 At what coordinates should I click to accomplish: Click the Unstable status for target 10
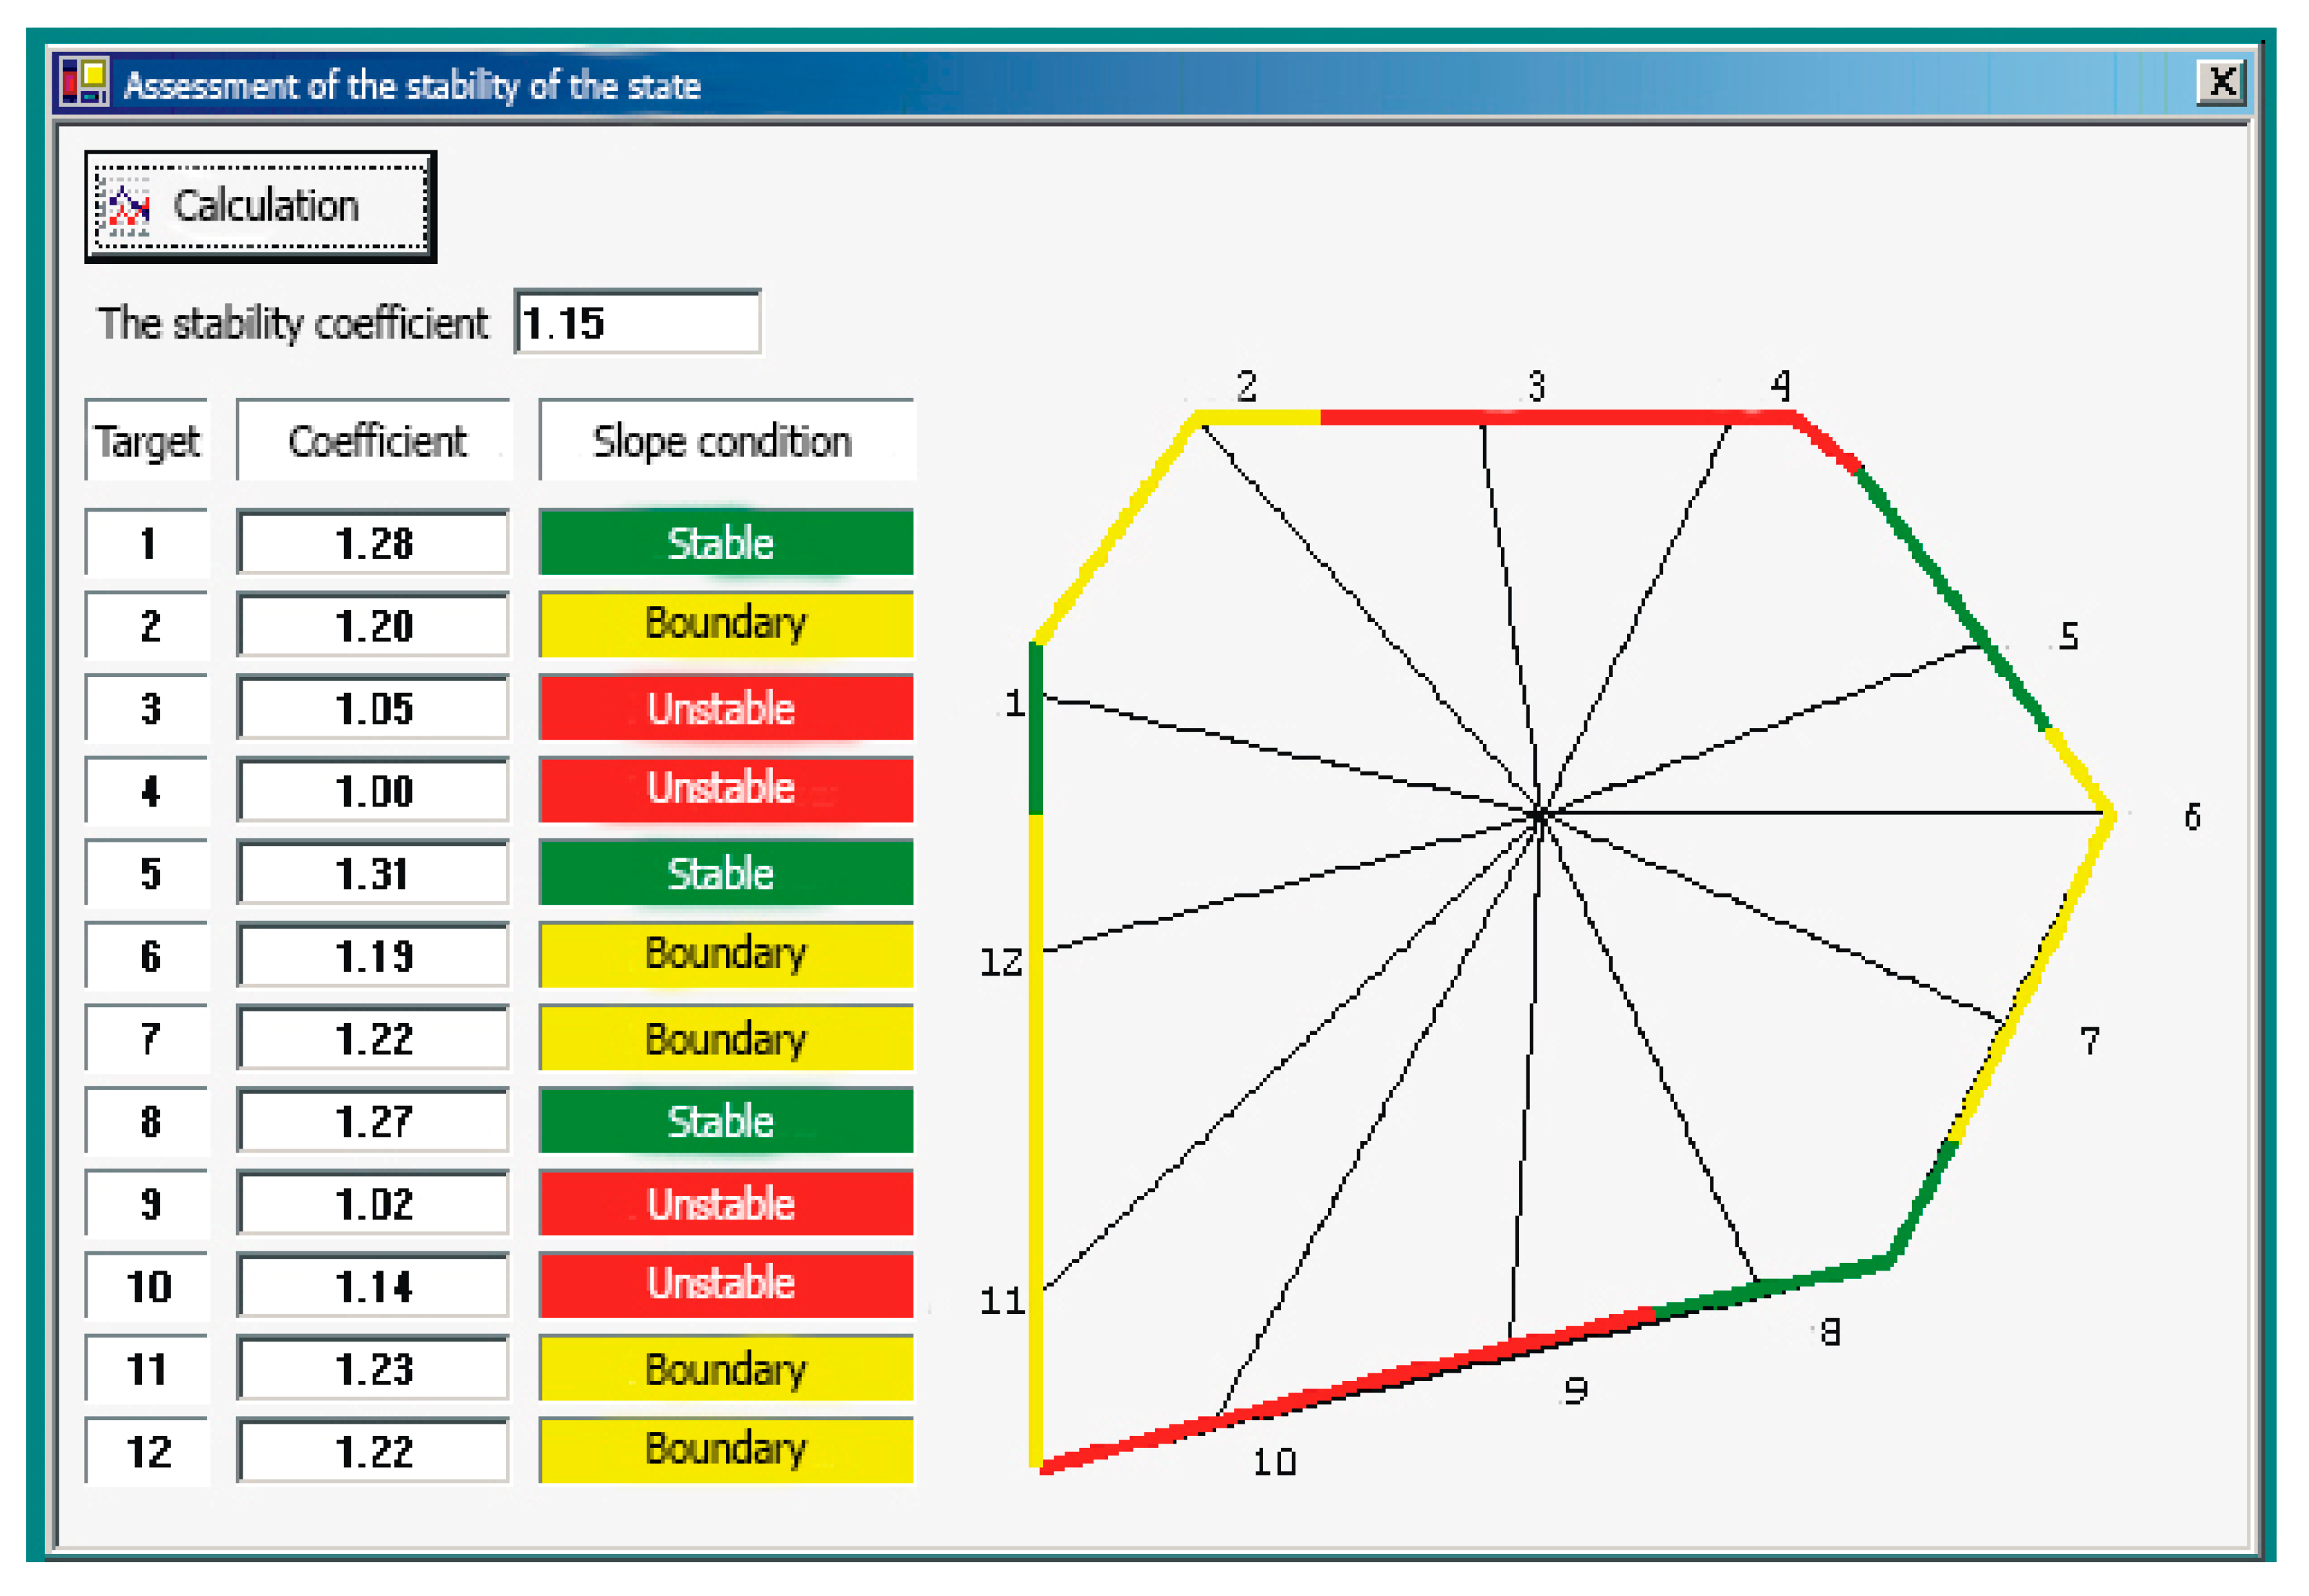click(725, 1285)
